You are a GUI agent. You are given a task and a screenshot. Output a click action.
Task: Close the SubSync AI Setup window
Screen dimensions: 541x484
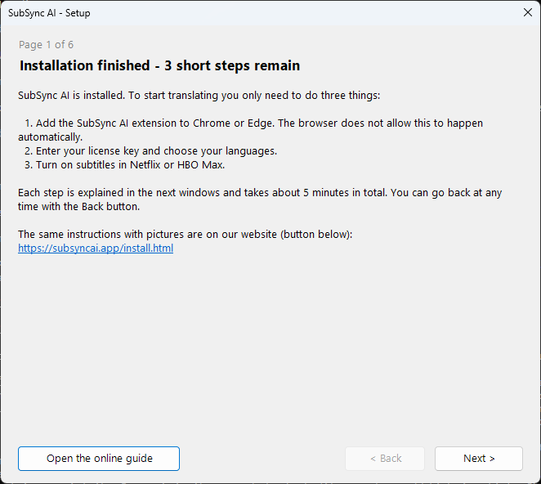tap(528, 12)
